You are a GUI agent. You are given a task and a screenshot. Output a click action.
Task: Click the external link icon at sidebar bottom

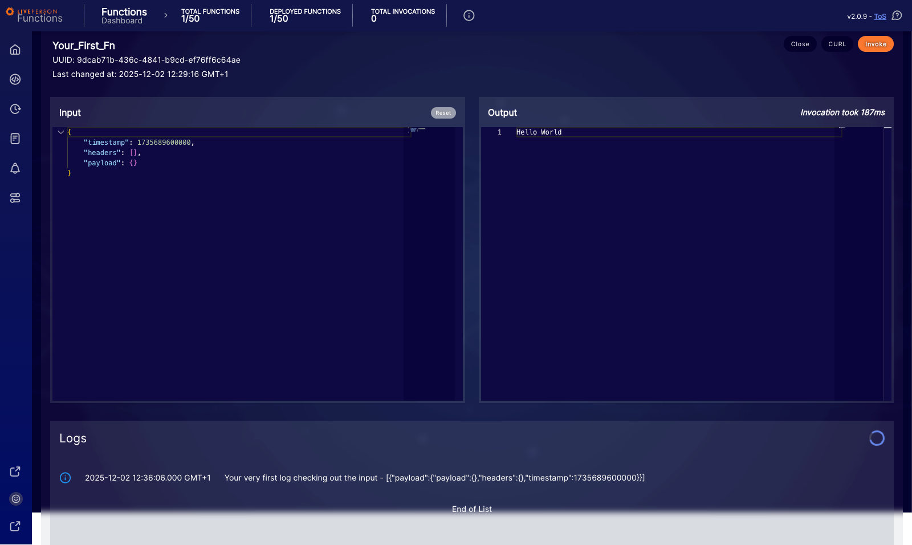(x=15, y=526)
